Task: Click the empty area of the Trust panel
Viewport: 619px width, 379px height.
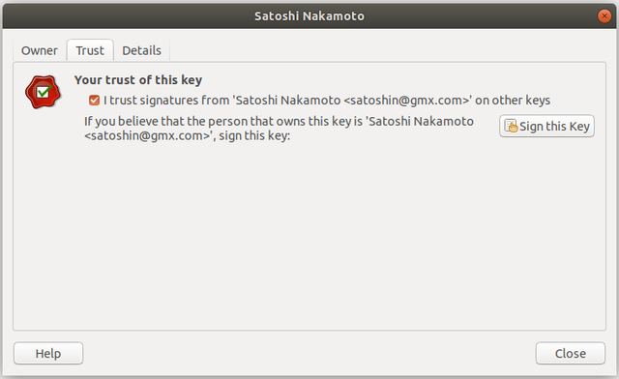Action: [x=309, y=237]
